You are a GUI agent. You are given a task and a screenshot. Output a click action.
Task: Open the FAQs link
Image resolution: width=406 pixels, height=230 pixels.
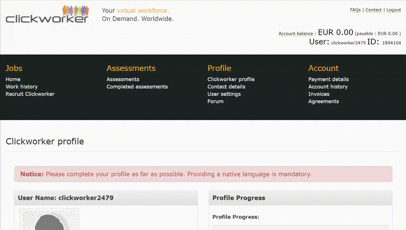click(355, 10)
